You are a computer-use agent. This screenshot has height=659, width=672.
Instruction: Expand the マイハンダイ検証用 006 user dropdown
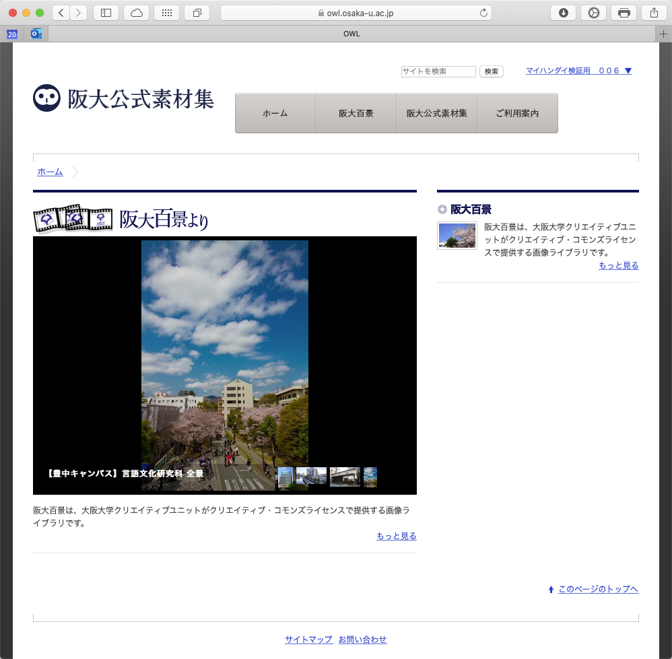tap(578, 71)
